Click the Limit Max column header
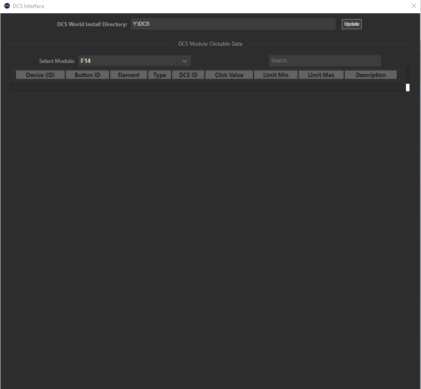This screenshot has width=421, height=389. click(x=321, y=74)
